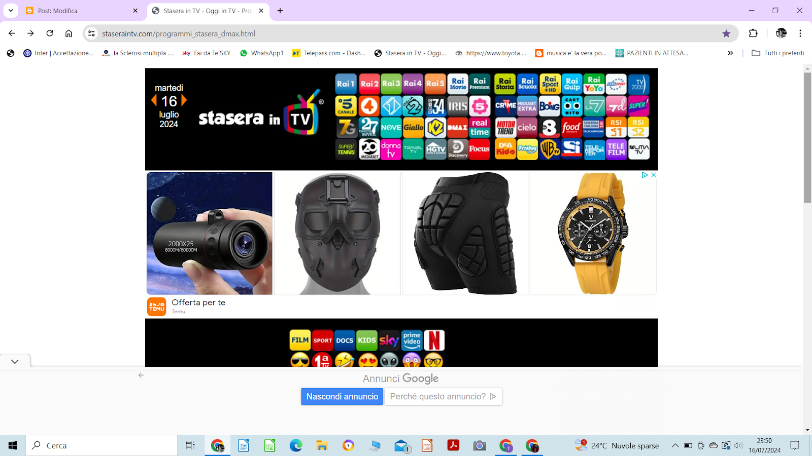Open the Boing channel icon
Screen dimensions: 812x456
point(550,106)
